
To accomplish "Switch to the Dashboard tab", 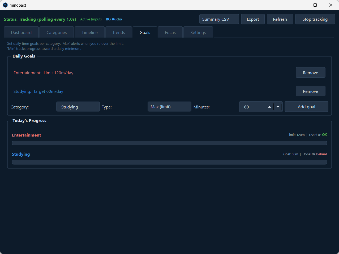I will (21, 32).
